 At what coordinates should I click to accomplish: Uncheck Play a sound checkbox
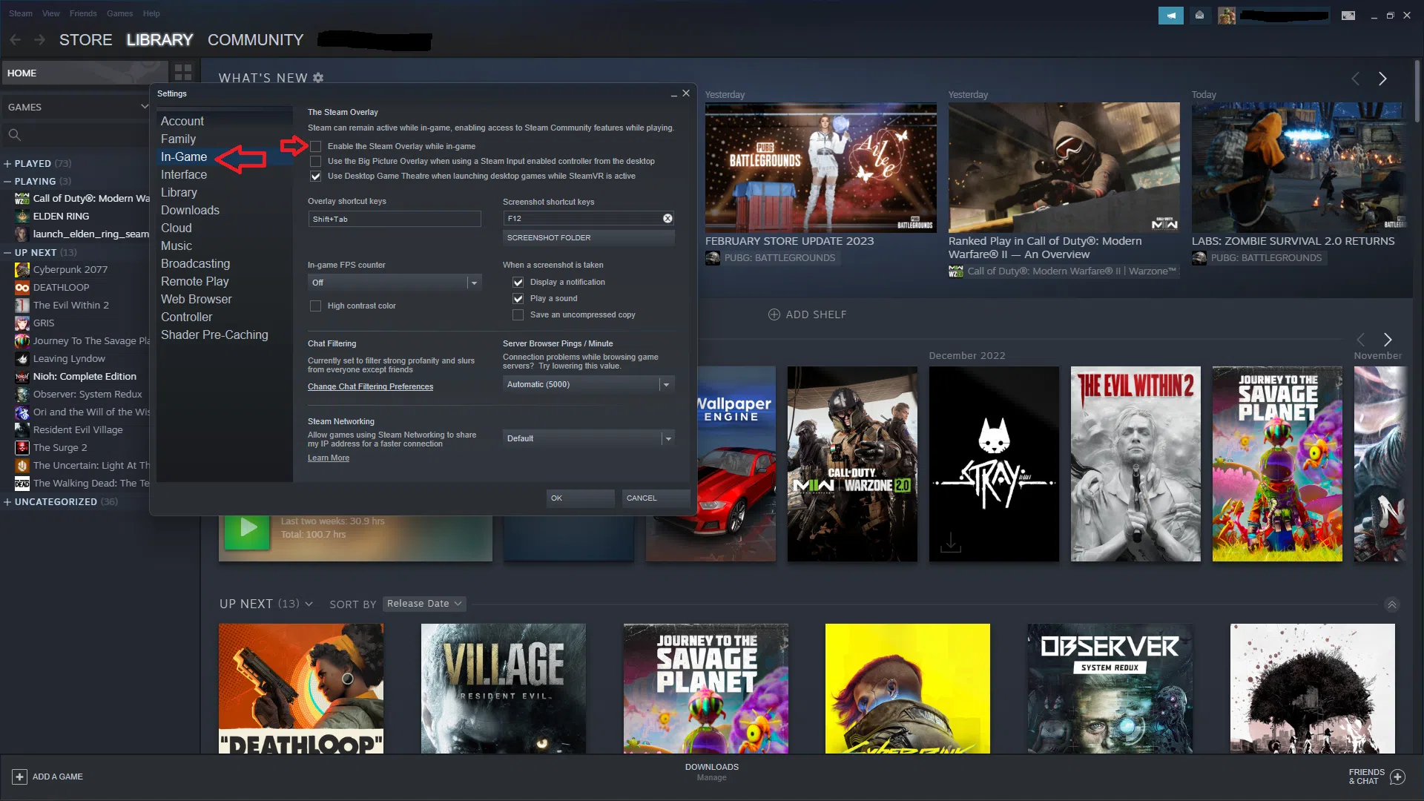[x=518, y=298]
